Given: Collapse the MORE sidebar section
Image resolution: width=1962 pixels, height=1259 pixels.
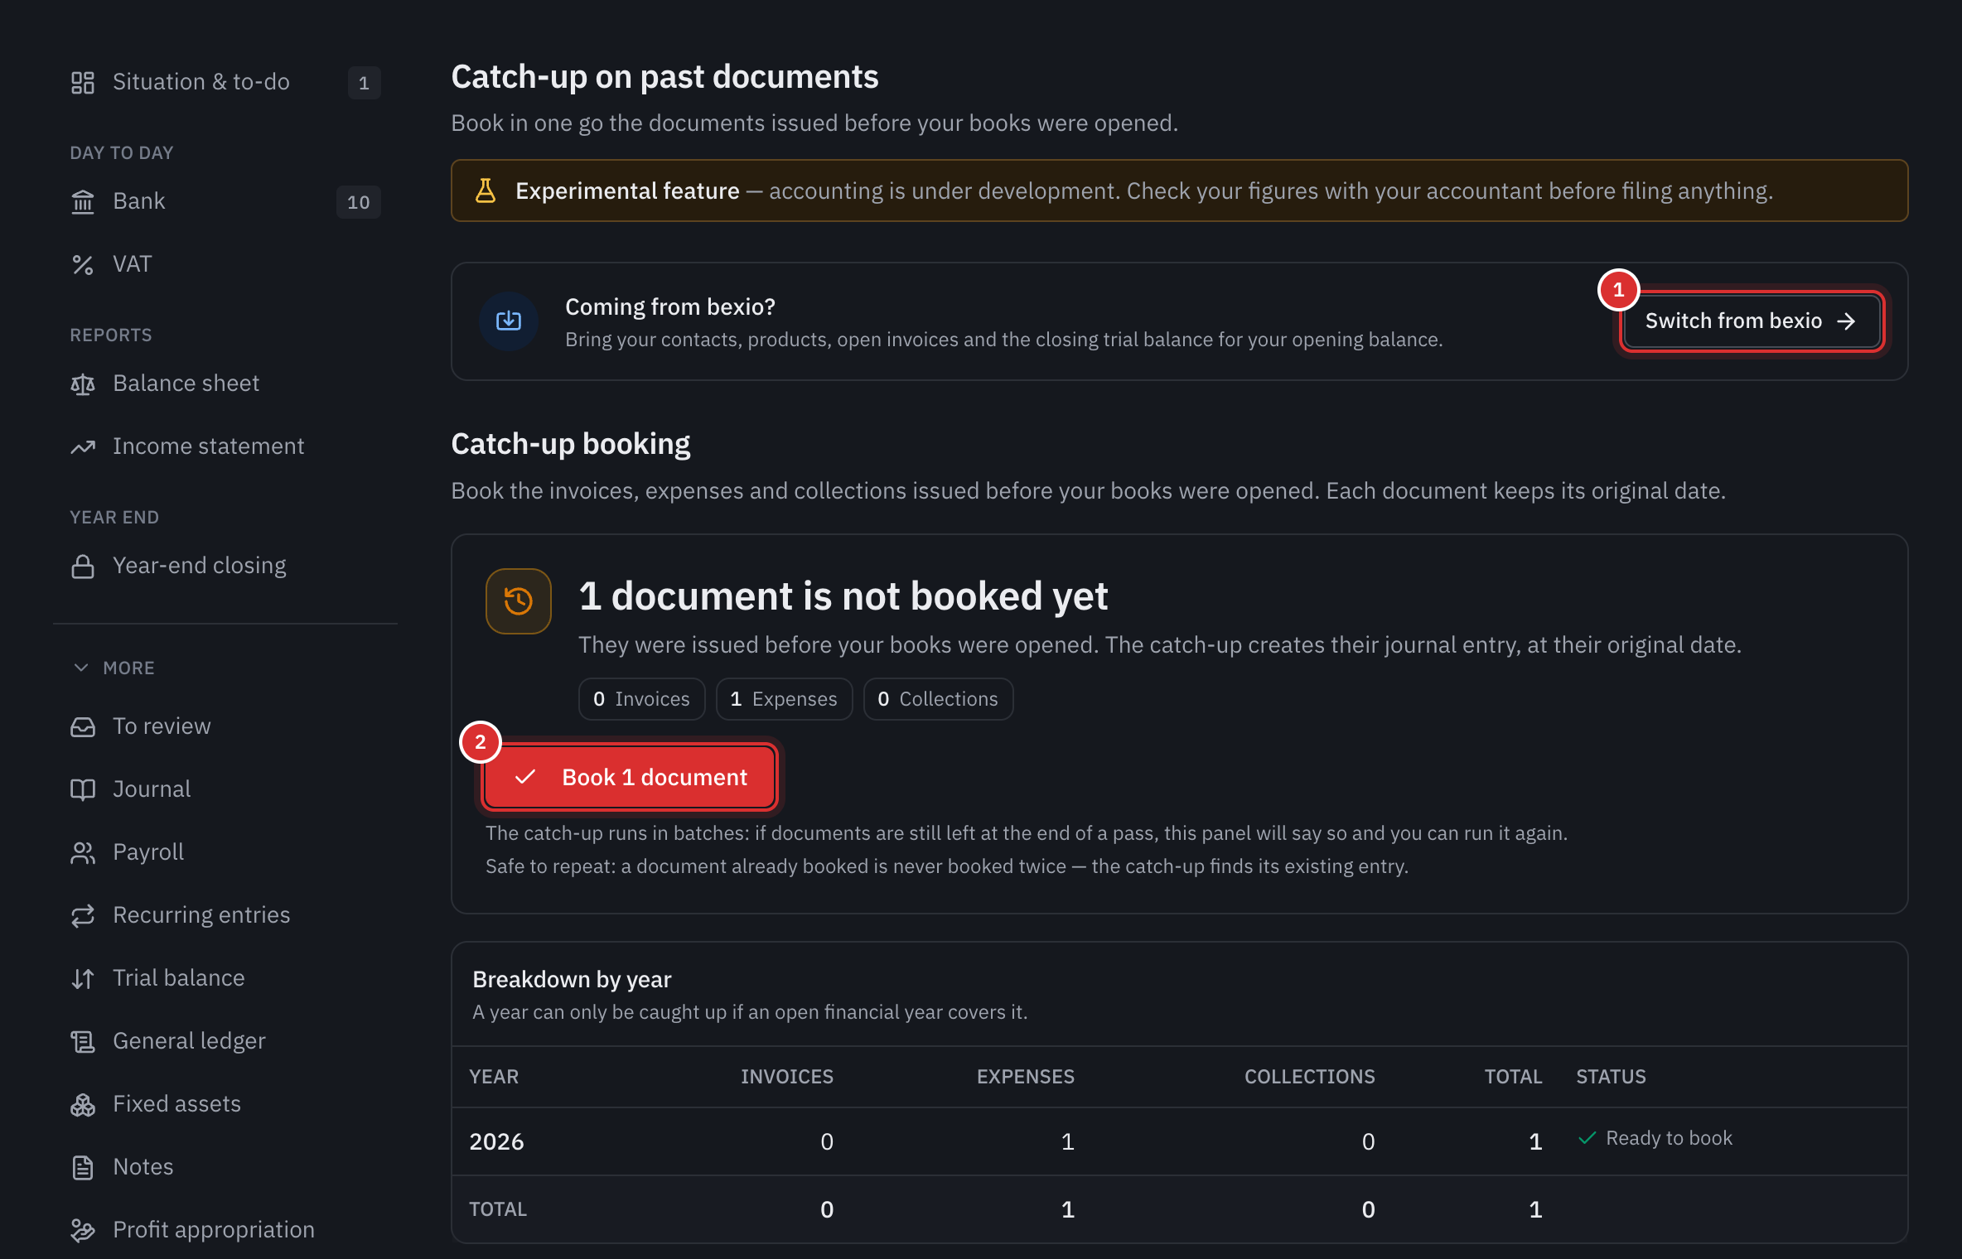Looking at the screenshot, I should click(114, 668).
